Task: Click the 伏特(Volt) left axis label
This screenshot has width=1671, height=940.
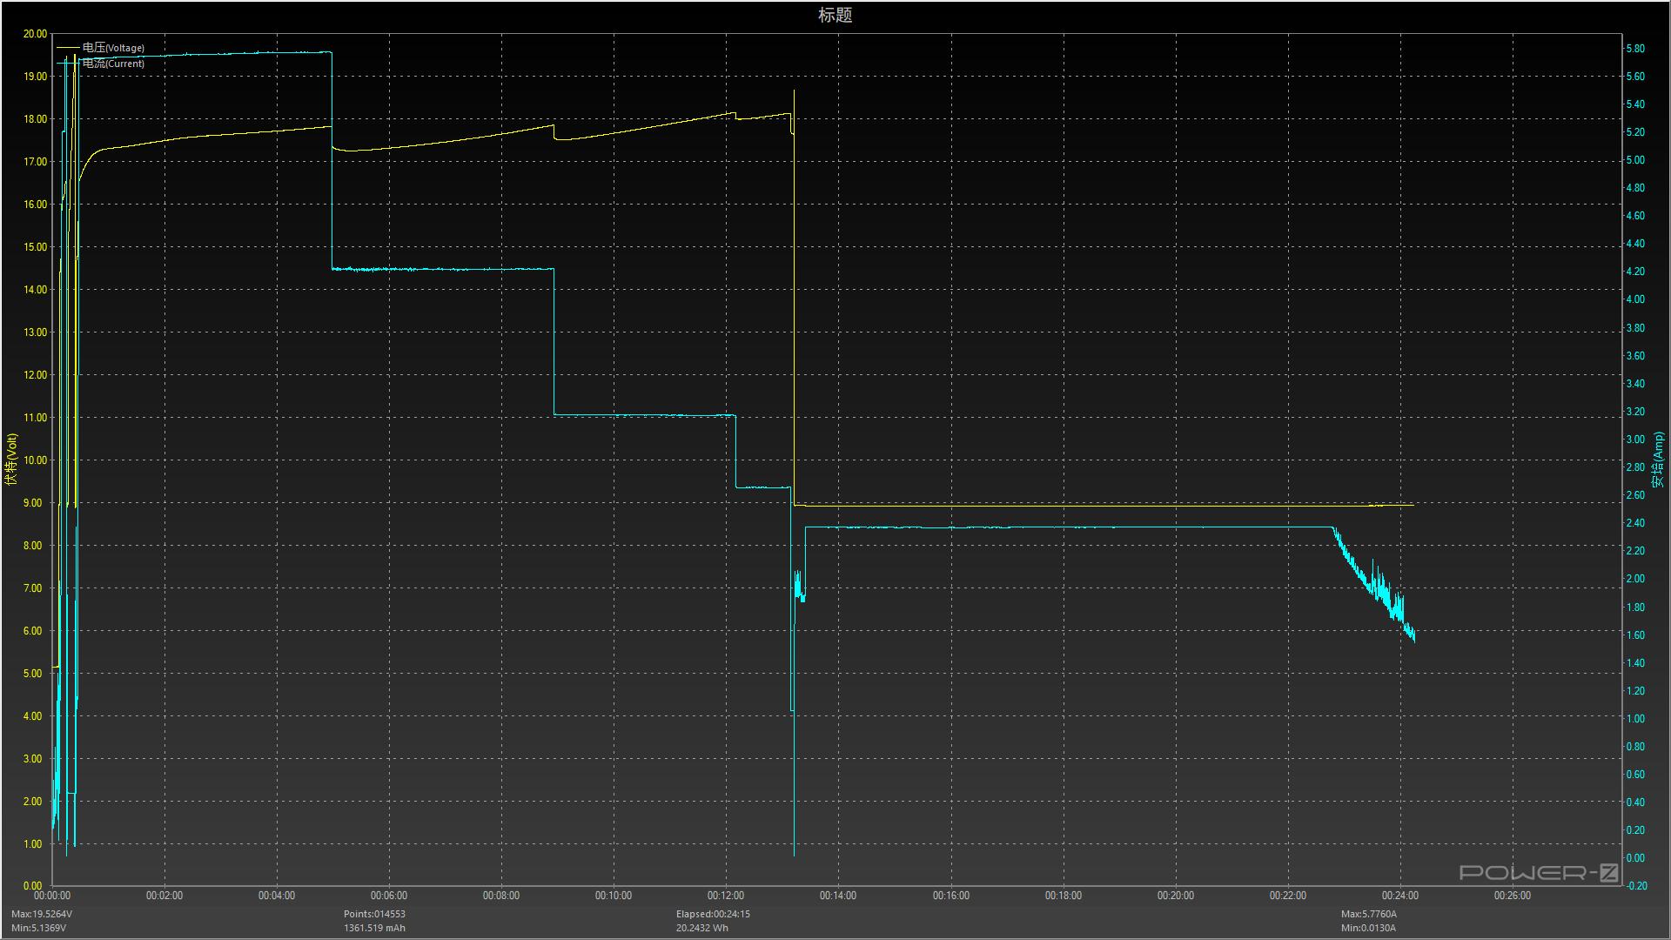Action: click(x=11, y=459)
